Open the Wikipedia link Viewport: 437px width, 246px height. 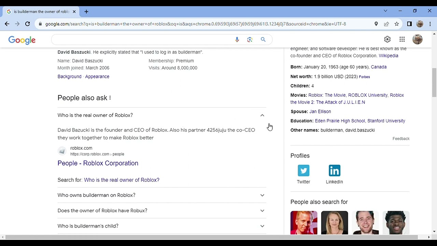click(x=388, y=56)
